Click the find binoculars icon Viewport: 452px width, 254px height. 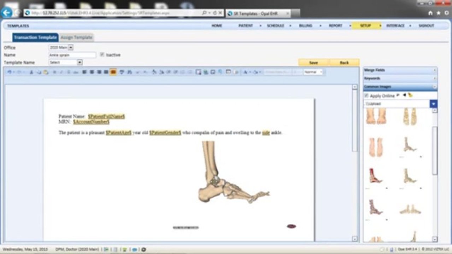coord(129,72)
